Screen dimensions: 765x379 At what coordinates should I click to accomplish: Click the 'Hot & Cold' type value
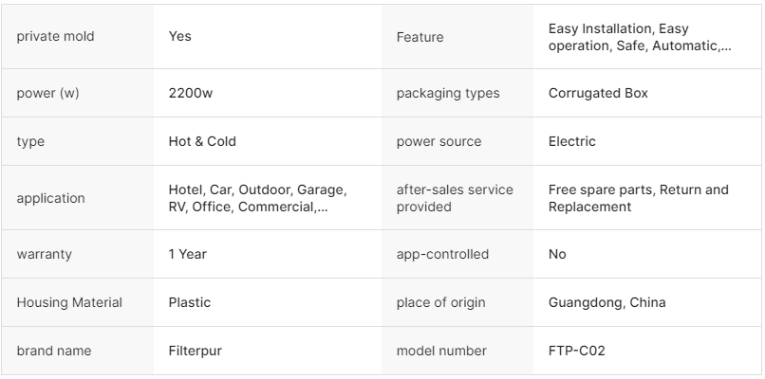pos(202,141)
